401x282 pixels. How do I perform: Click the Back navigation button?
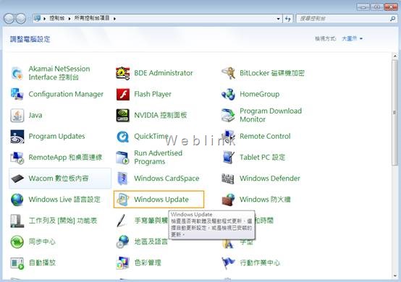tap(9, 18)
